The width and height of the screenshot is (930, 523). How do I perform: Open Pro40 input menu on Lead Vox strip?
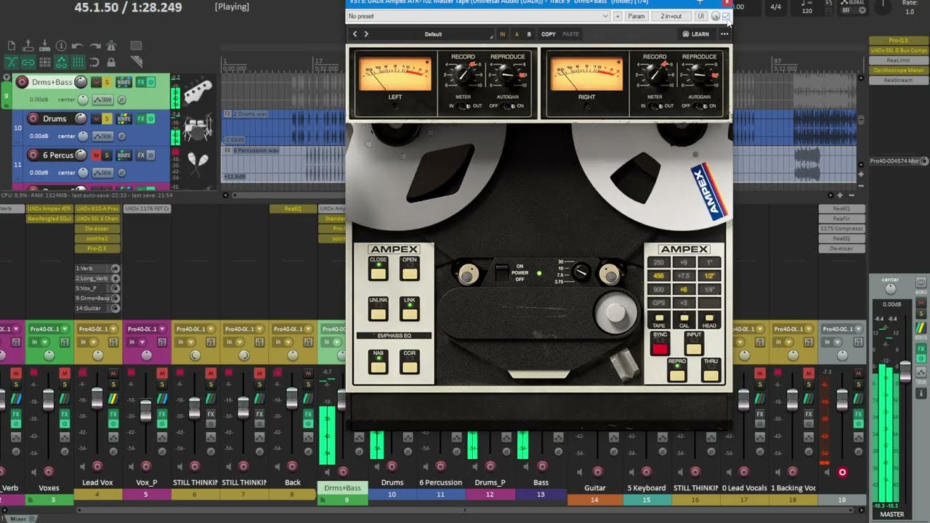coord(97,329)
